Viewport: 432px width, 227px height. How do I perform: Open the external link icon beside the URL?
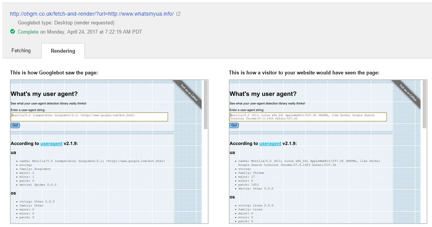tap(178, 14)
